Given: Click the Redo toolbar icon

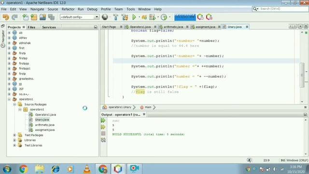Looking at the screenshot, I should [14, 17].
